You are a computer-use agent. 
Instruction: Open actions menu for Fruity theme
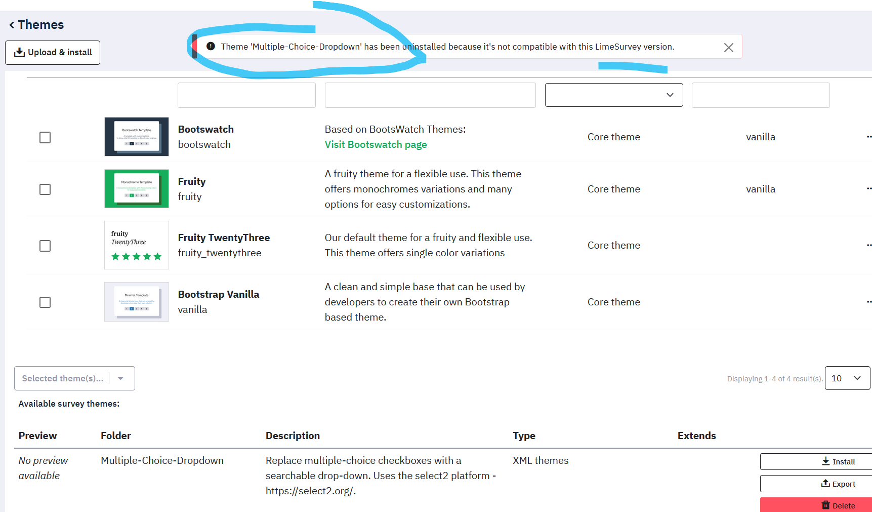coord(868,189)
